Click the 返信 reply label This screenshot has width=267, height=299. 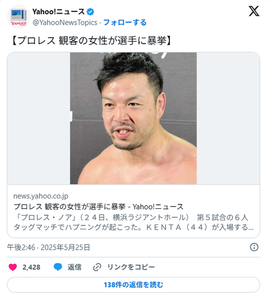tap(74, 267)
